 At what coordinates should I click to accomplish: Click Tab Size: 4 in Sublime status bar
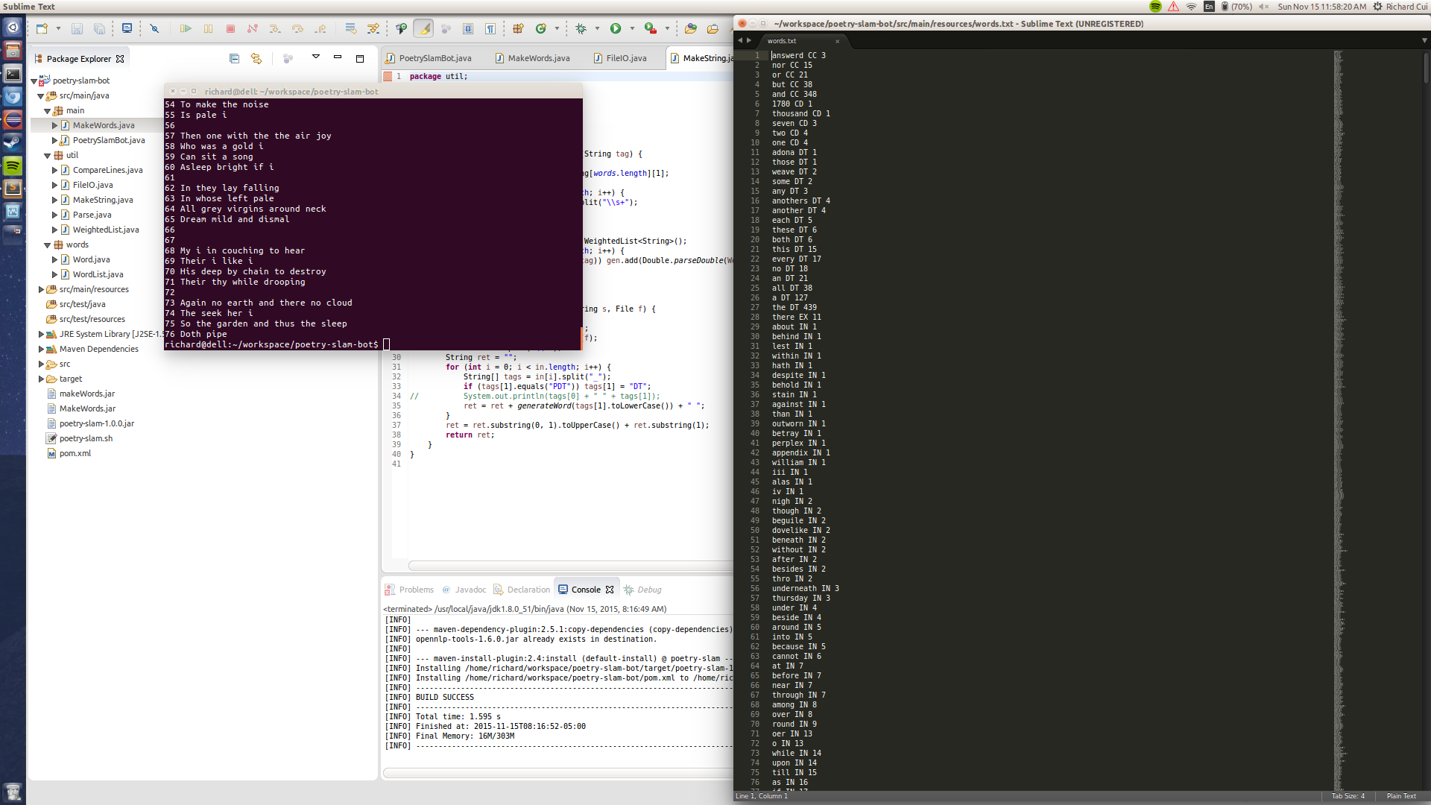coord(1348,796)
